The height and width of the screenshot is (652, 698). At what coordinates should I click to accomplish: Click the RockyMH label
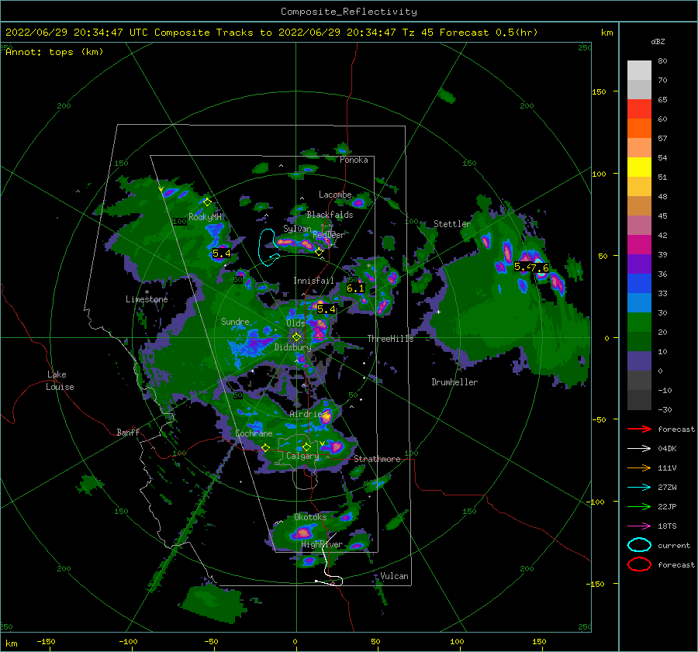click(x=206, y=217)
